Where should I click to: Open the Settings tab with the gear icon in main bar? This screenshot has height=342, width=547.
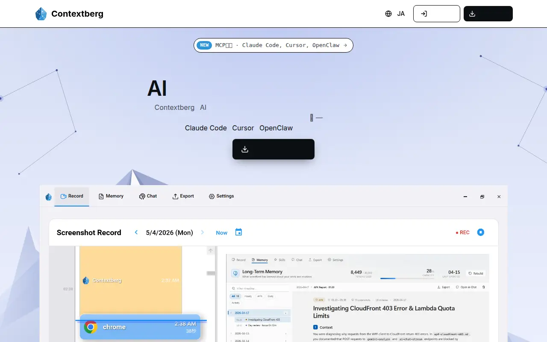(221, 196)
